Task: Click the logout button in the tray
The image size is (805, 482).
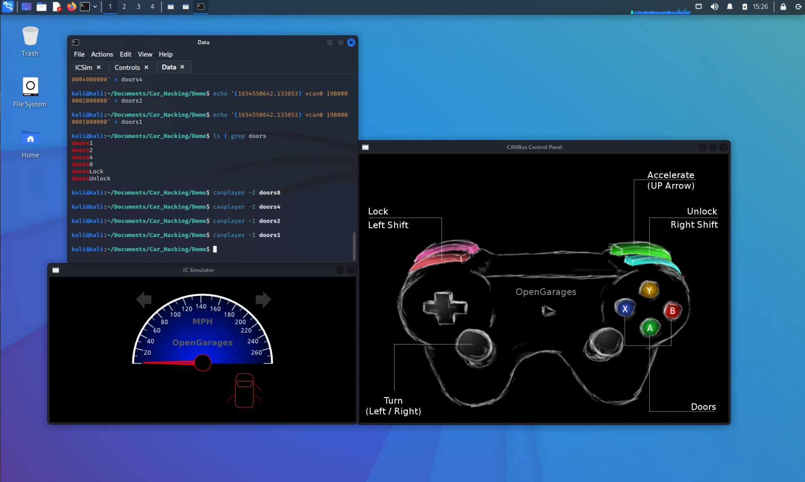Action: [798, 7]
